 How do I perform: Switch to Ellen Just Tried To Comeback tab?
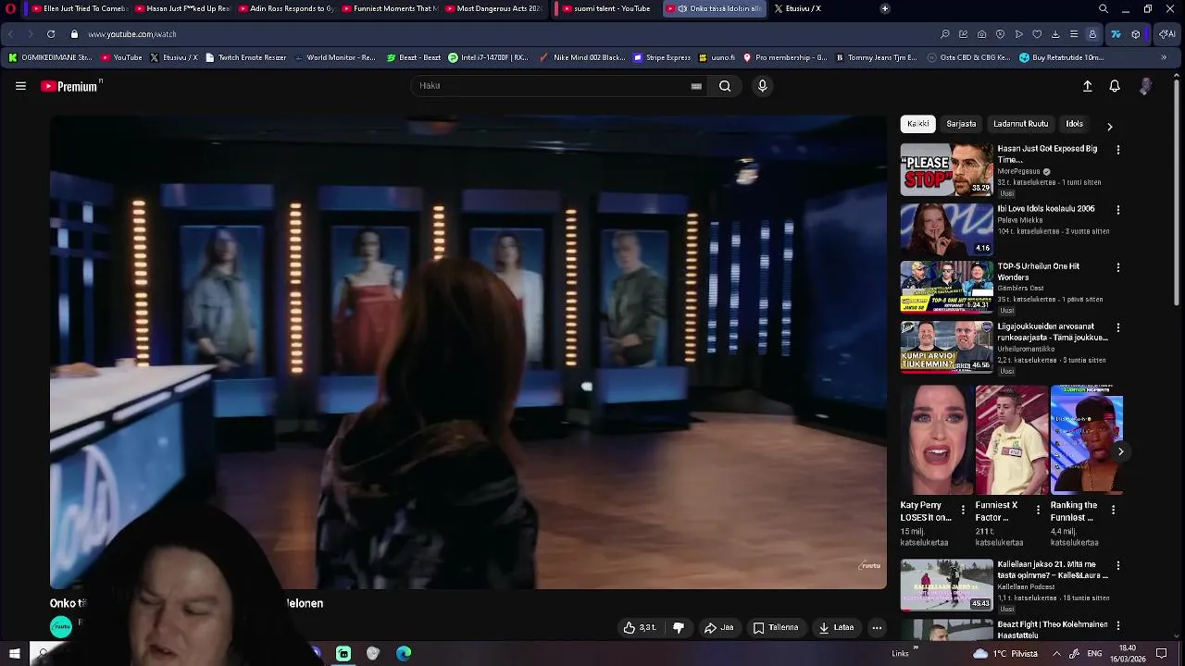pyautogui.click(x=79, y=8)
